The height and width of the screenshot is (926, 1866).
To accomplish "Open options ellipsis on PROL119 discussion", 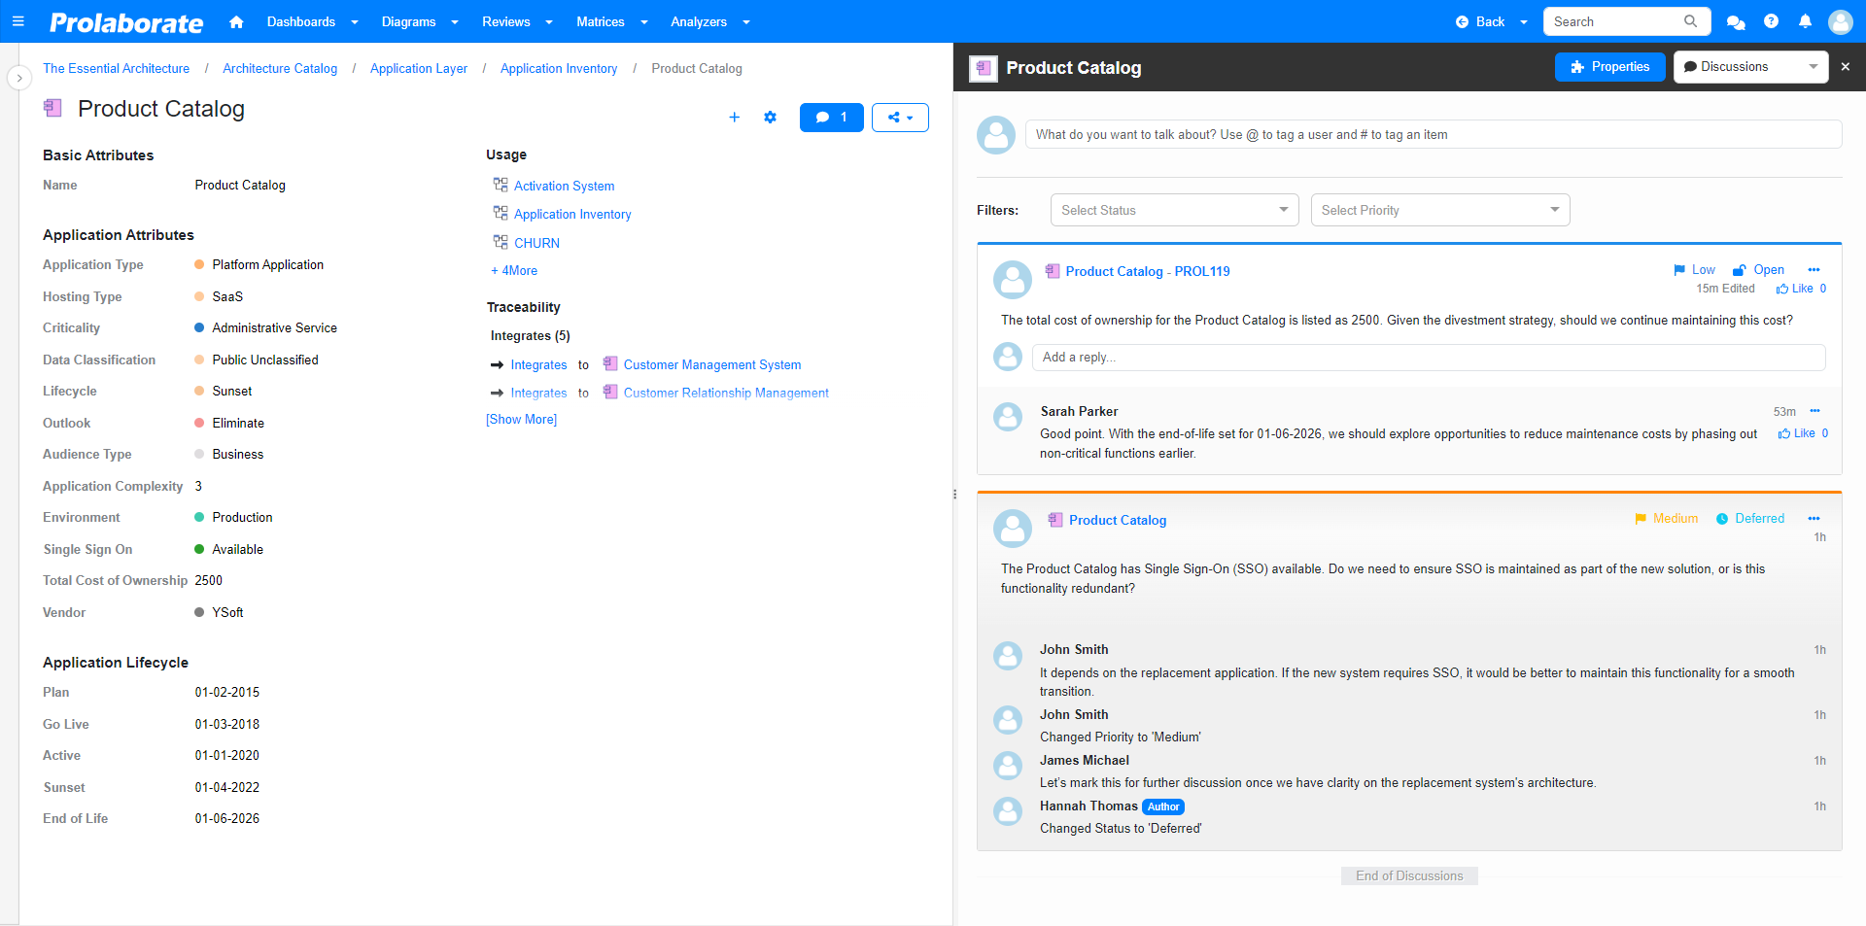I will tap(1814, 270).
